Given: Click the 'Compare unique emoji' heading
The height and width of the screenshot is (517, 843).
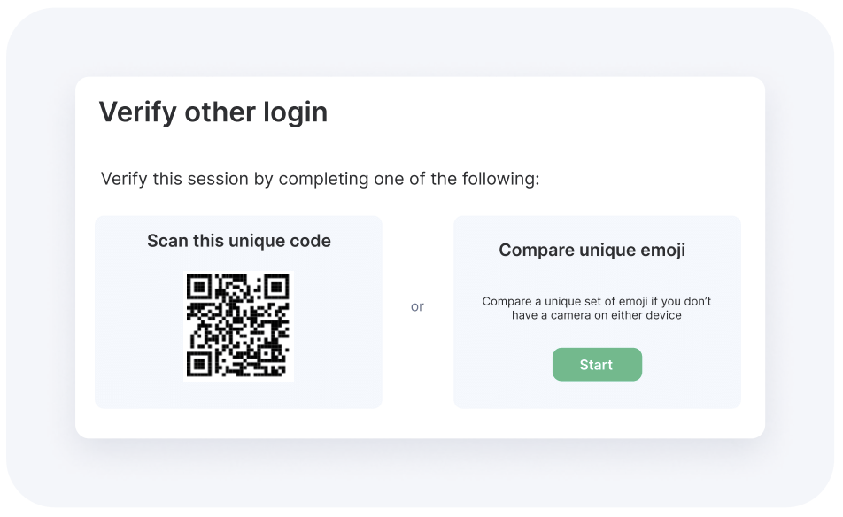Looking at the screenshot, I should 592,250.
